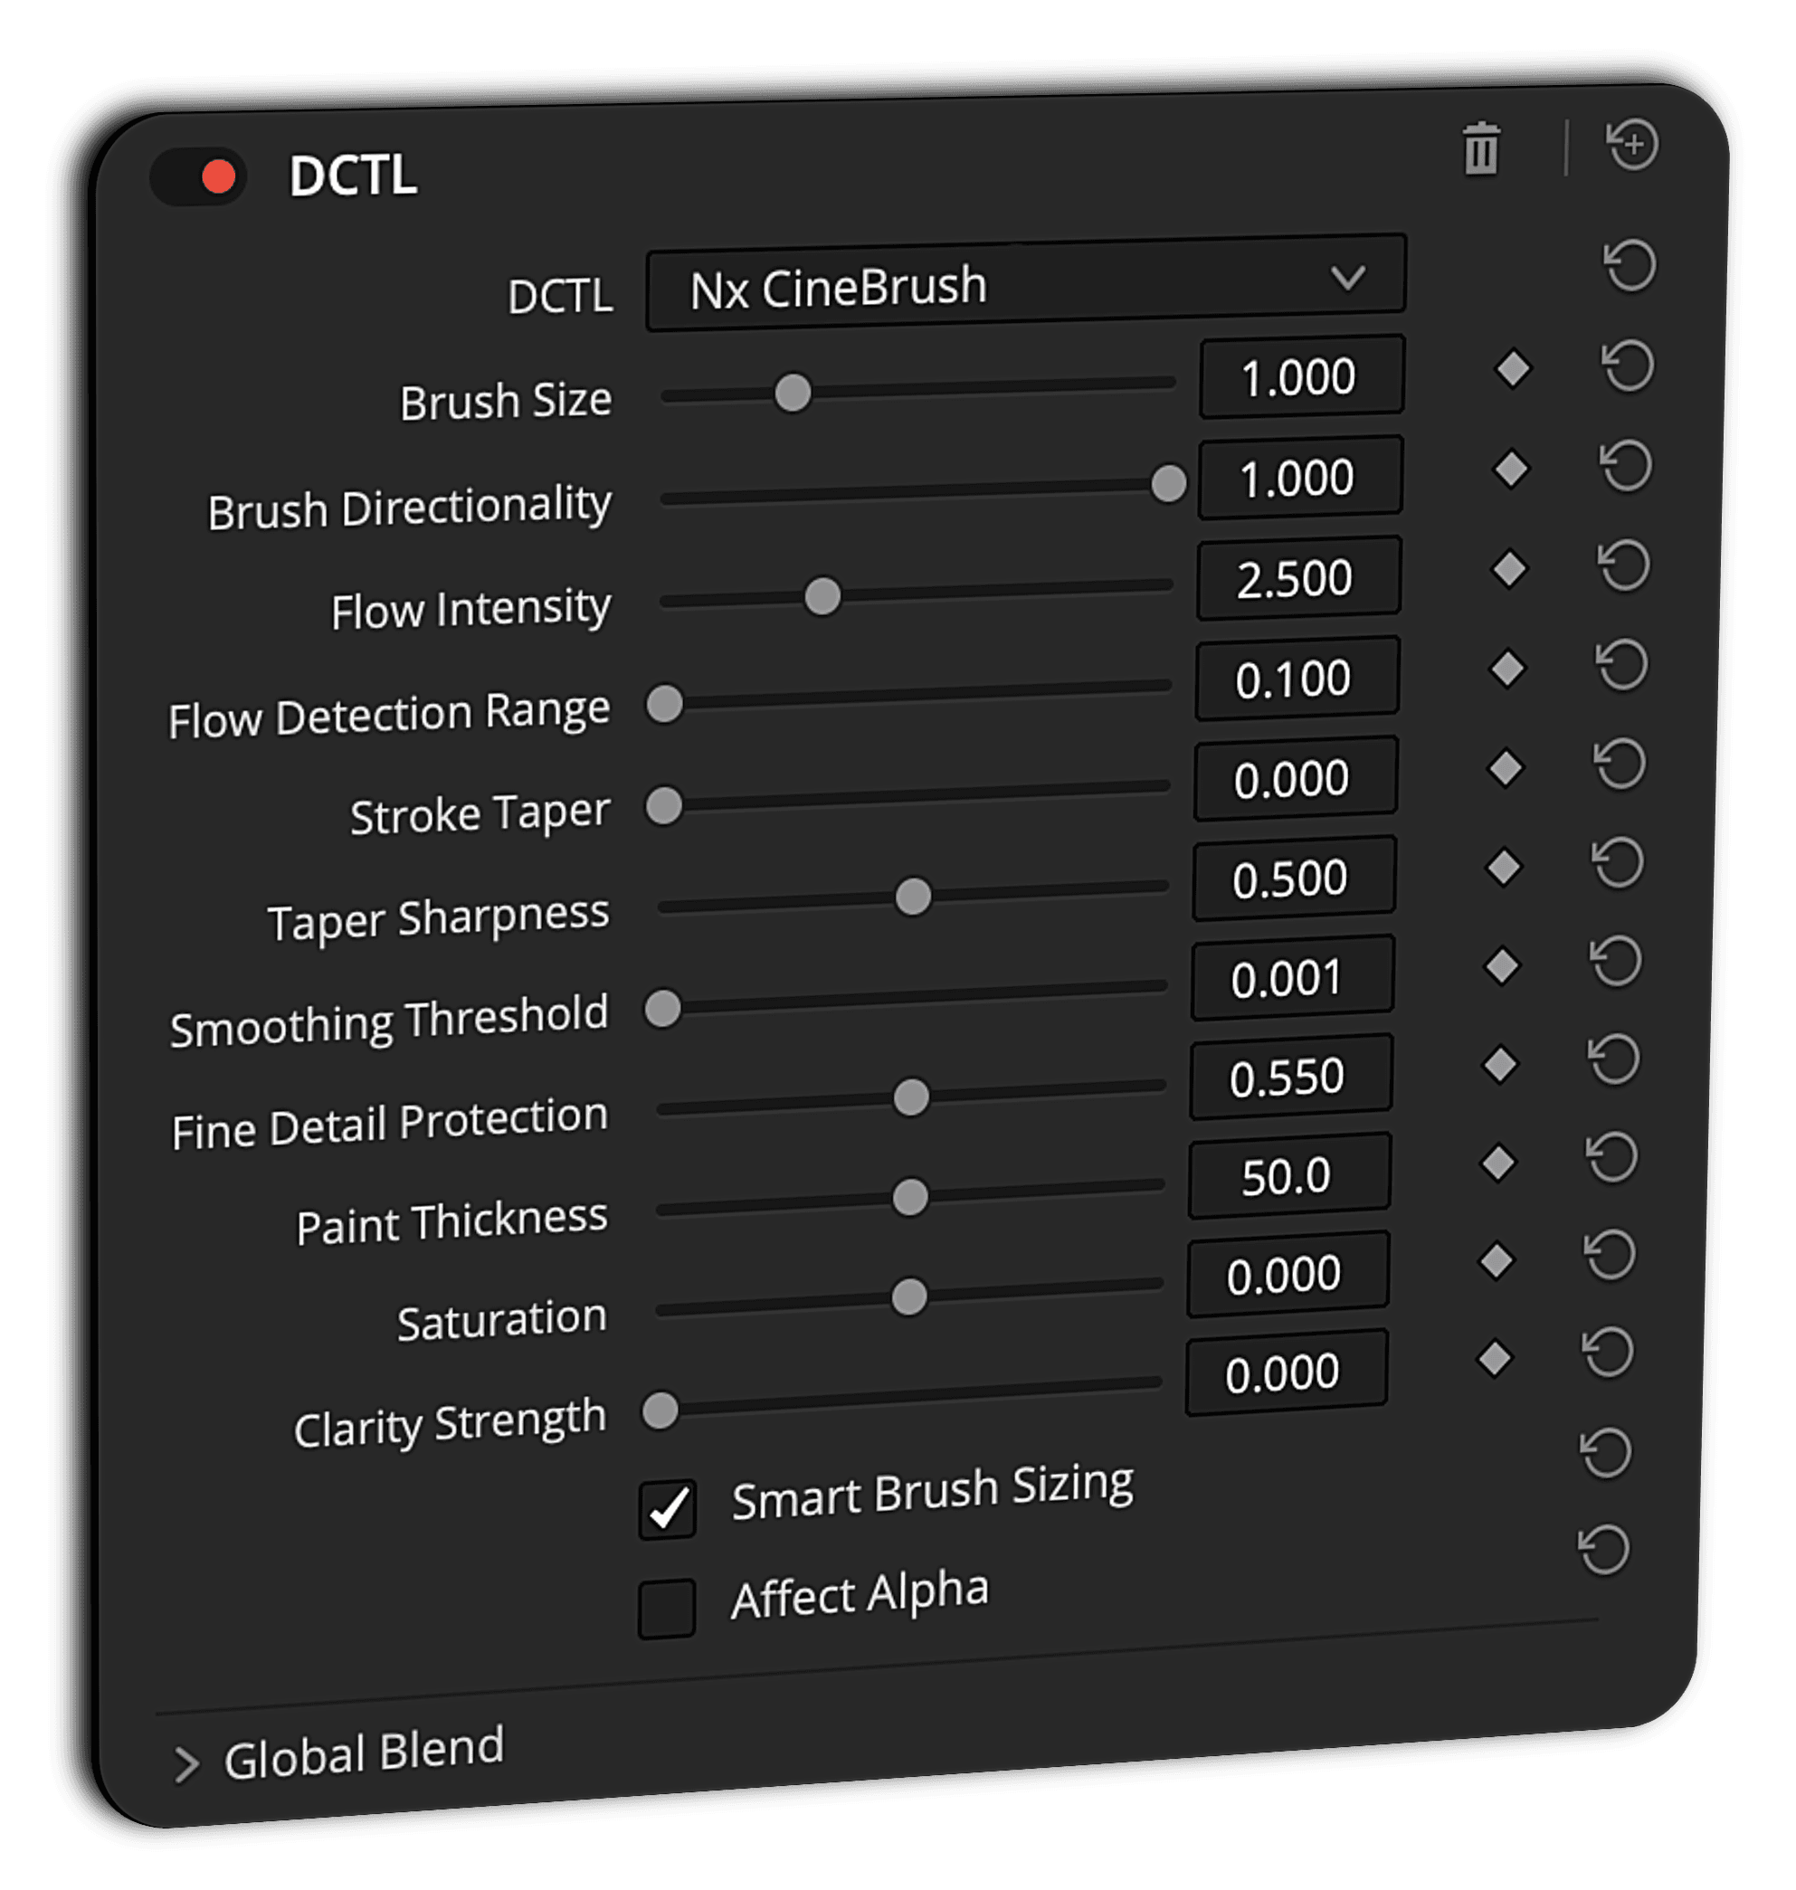Toggle keyframe diamond for Clarity Strength

pyautogui.click(x=1495, y=1359)
